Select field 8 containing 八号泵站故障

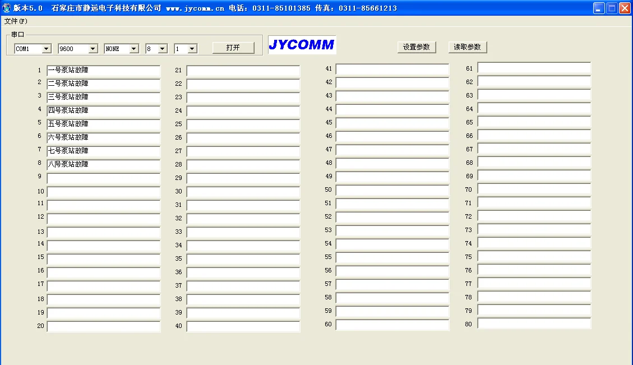[103, 165]
